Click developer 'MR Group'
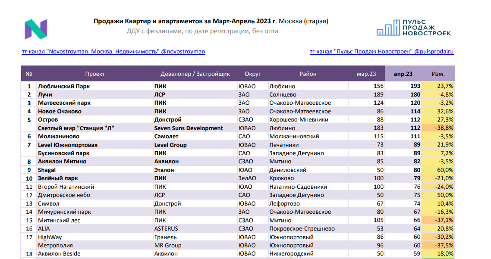 coord(168,245)
